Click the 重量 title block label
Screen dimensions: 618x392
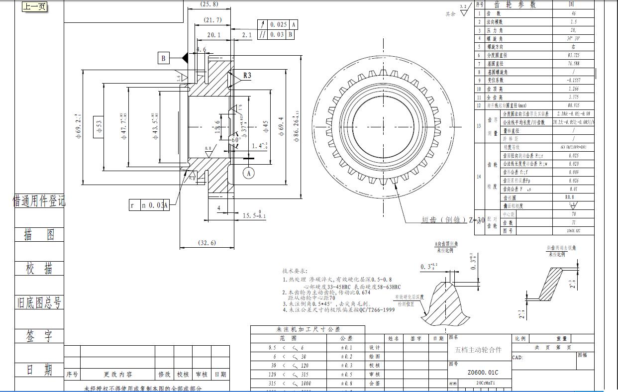562,338
